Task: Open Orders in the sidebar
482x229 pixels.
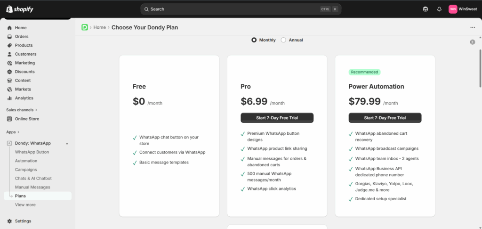Action: coord(22,36)
